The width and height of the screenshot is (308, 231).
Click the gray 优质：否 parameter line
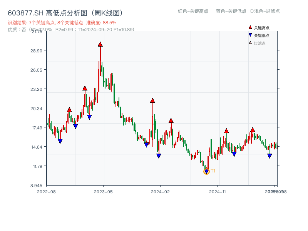[x=71, y=30]
